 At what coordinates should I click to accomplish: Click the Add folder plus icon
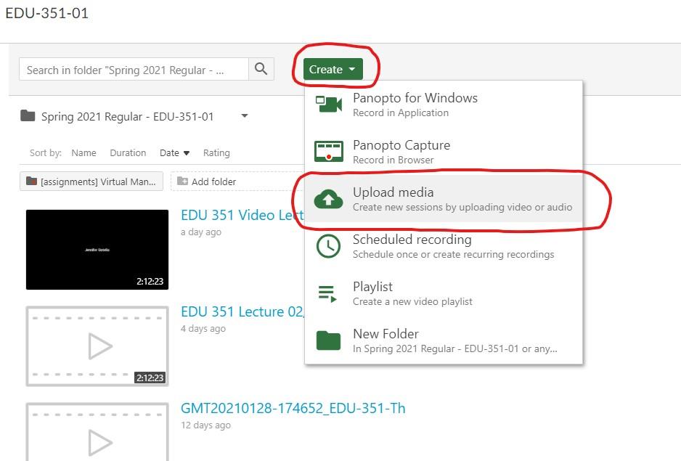[x=182, y=181]
